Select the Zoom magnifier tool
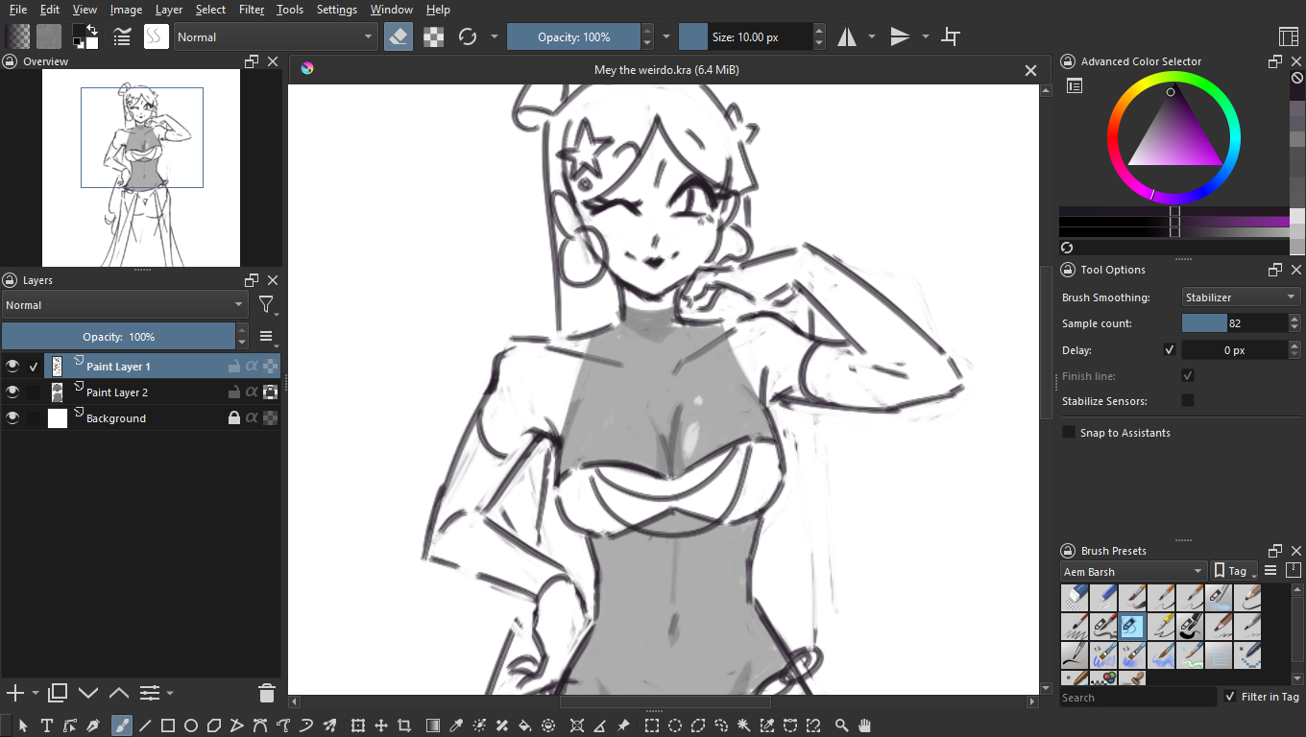This screenshot has height=737, width=1306. pos(841,725)
